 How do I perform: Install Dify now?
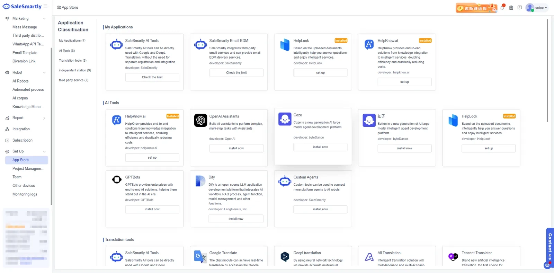pos(236,219)
